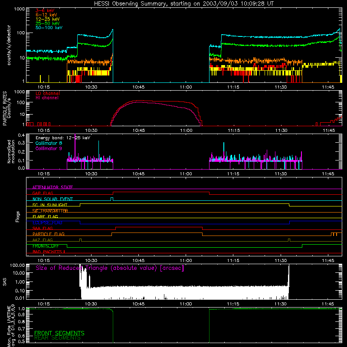Click the 10:45 tick label under counts plot
Image resolution: width=347 pixels, height=347 pixels.
(138, 87)
